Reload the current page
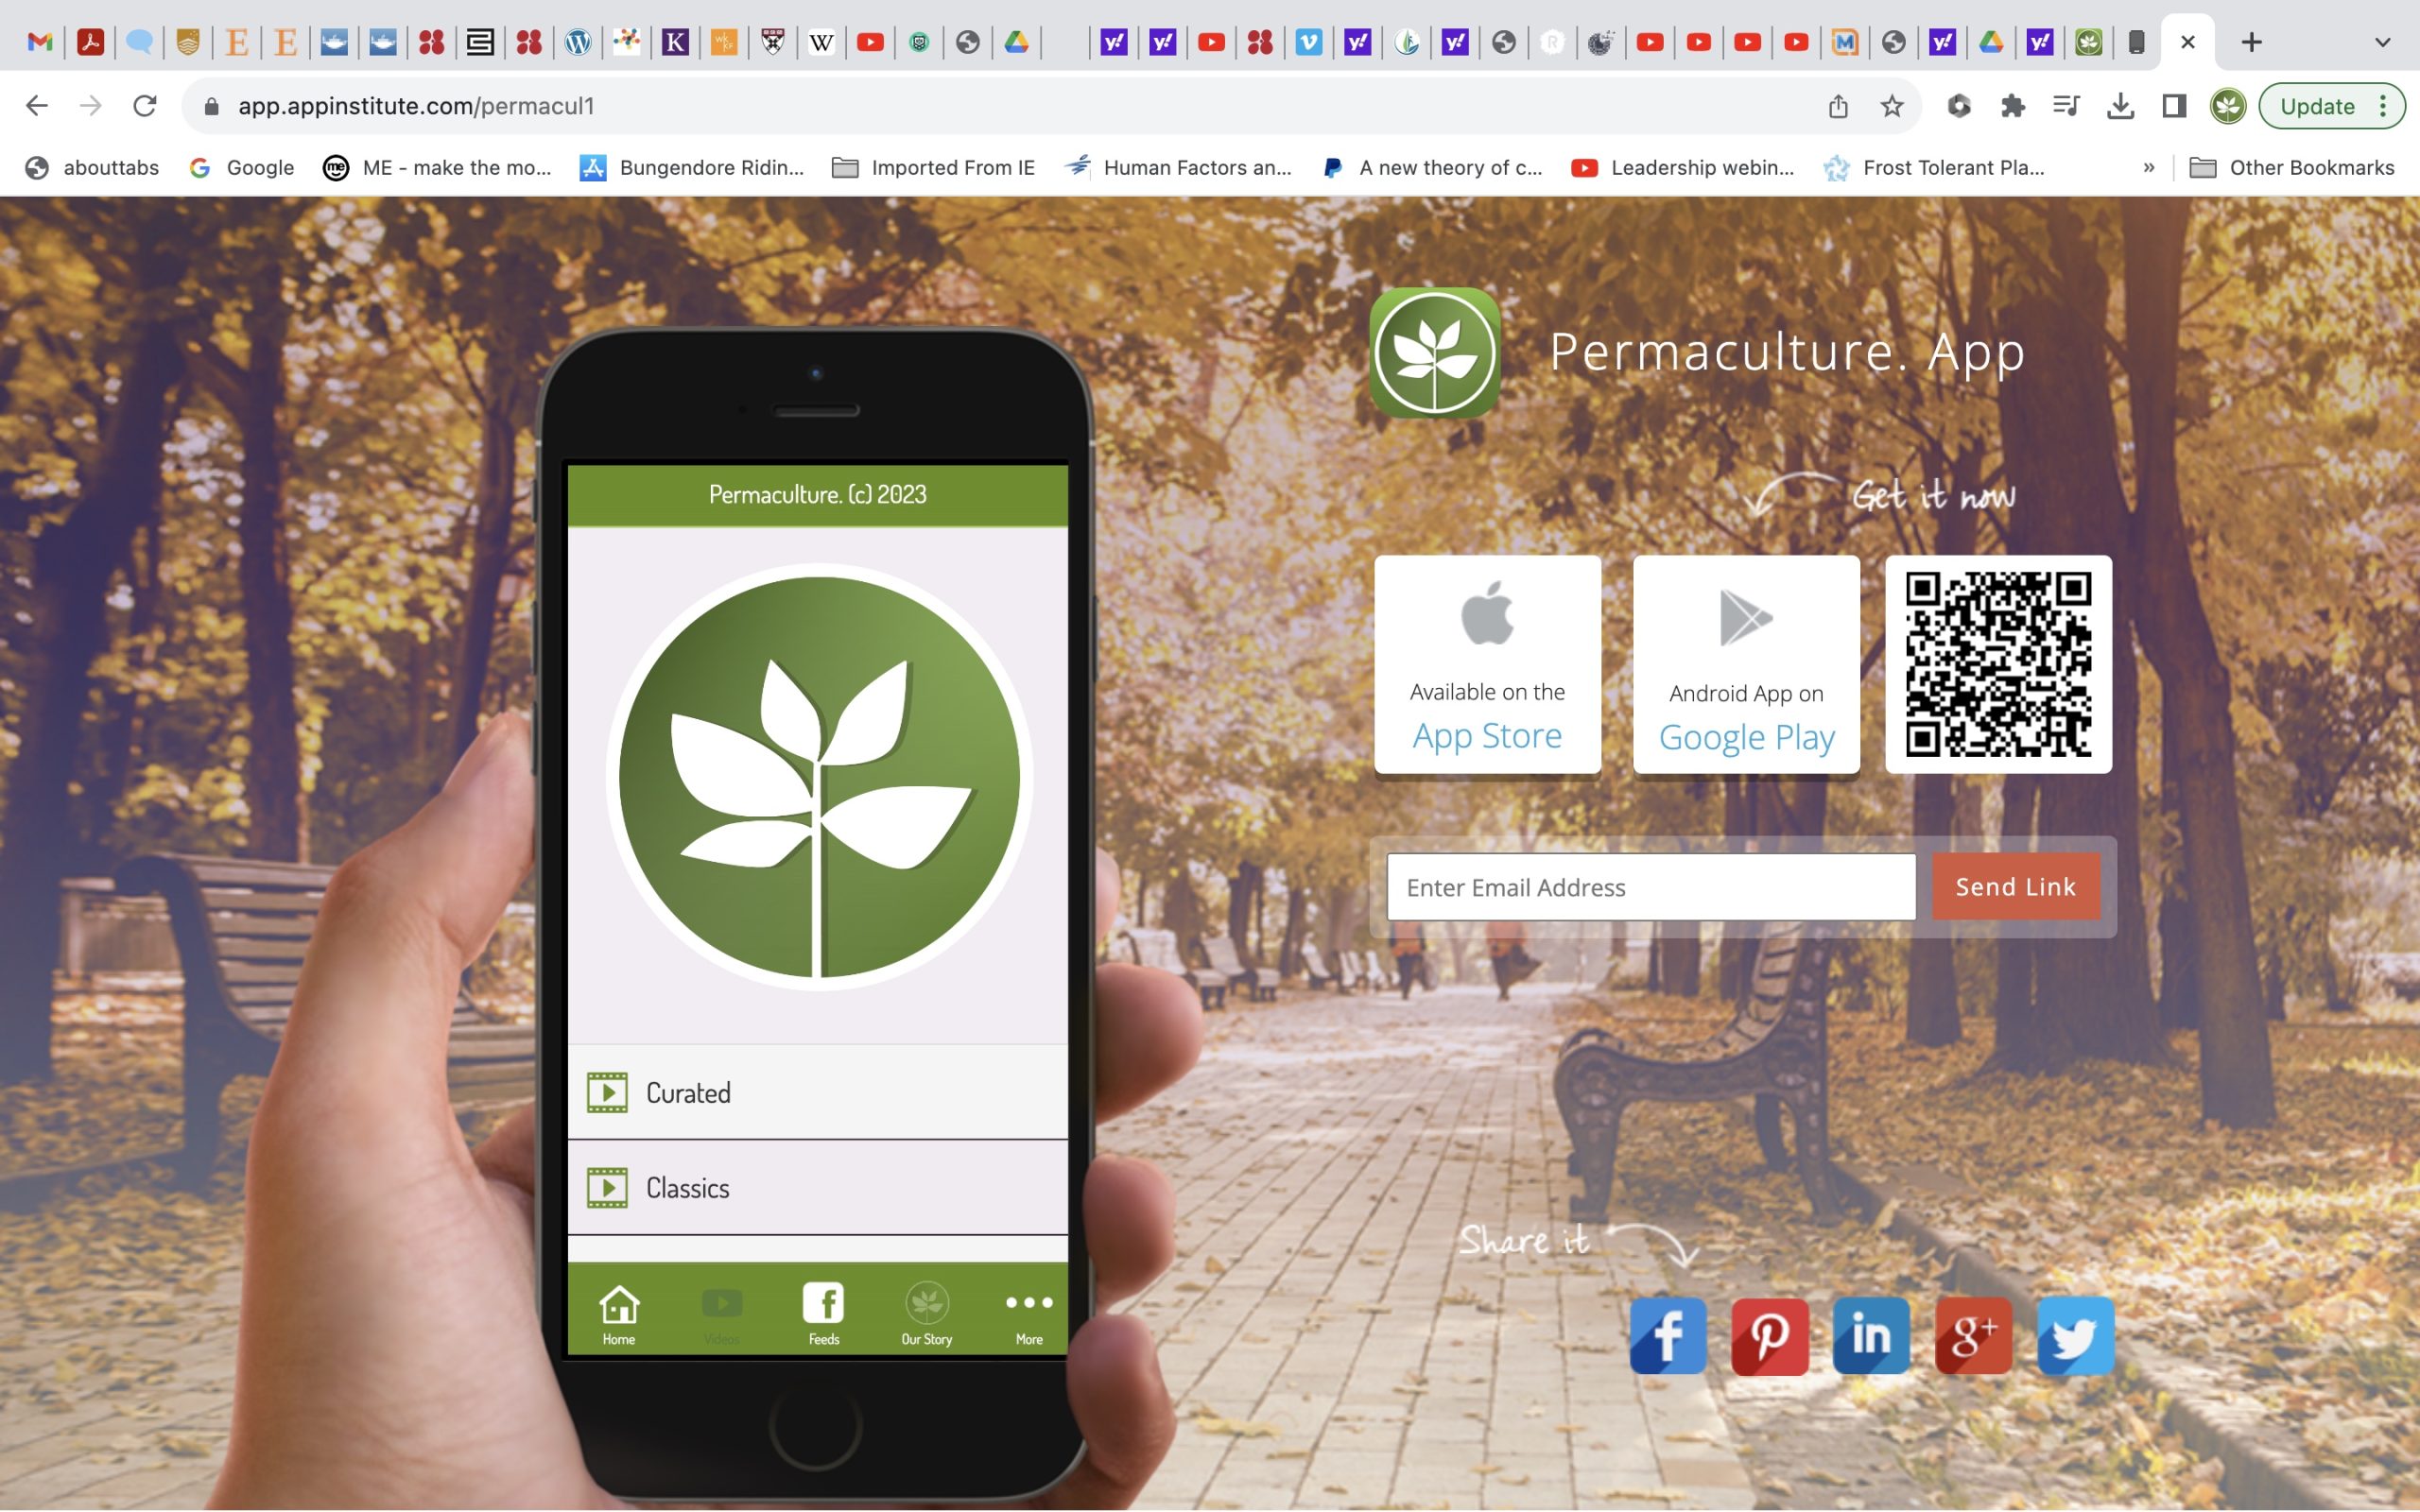 145,106
